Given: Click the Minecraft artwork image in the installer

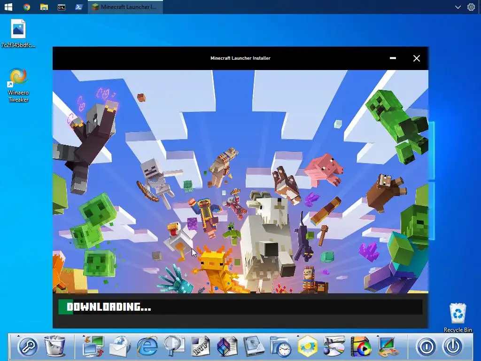Looking at the screenshot, I should click(240, 181).
